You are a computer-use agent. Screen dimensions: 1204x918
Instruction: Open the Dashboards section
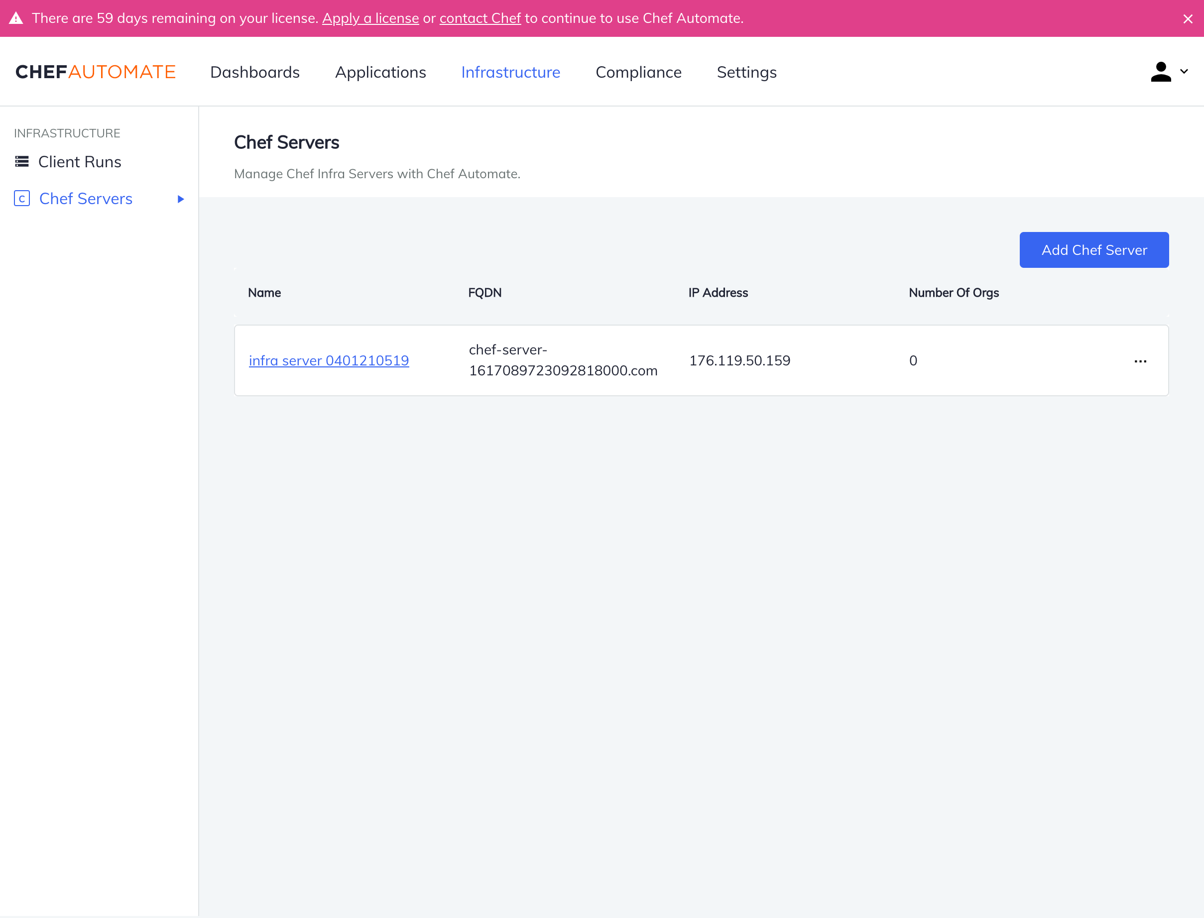(x=254, y=72)
